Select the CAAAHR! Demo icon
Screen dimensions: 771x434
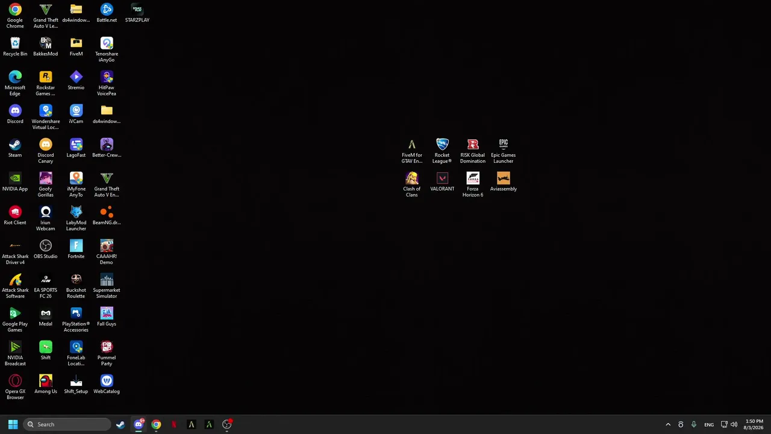(107, 252)
